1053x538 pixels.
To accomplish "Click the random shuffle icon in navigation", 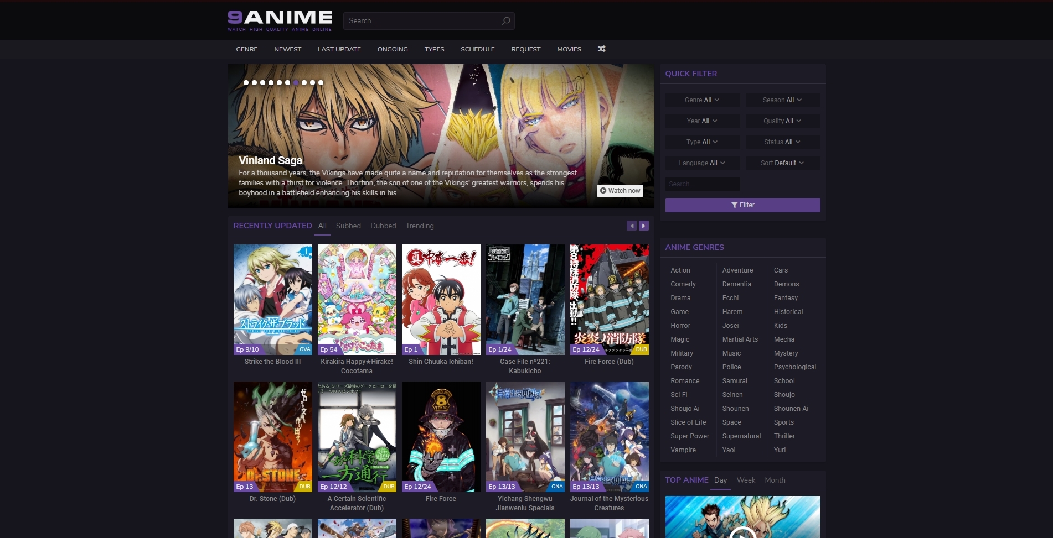I will (601, 49).
